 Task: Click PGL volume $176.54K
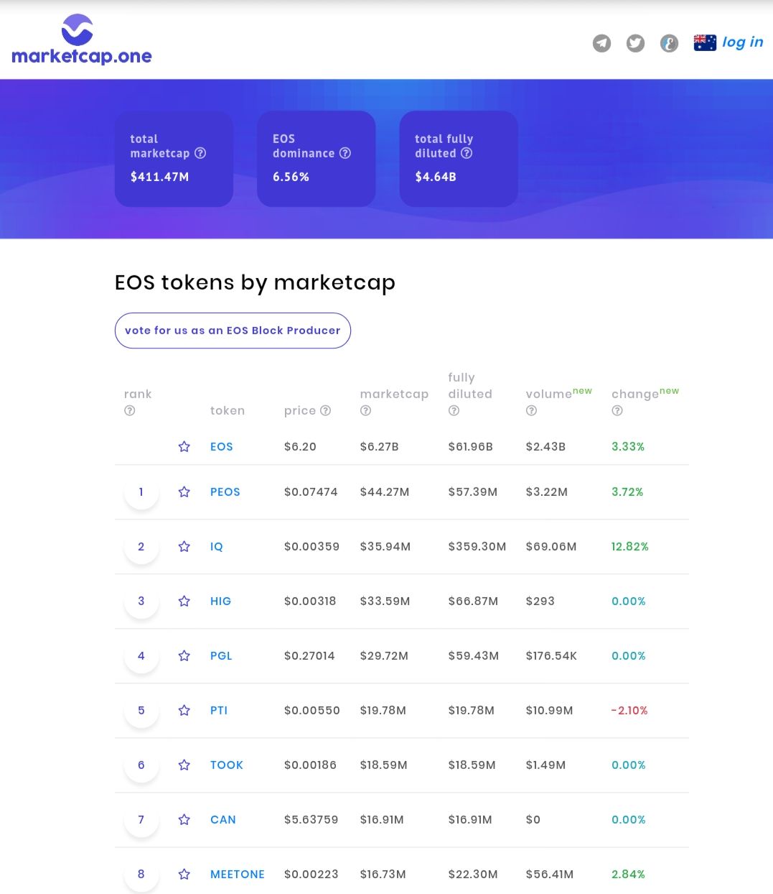click(x=551, y=655)
